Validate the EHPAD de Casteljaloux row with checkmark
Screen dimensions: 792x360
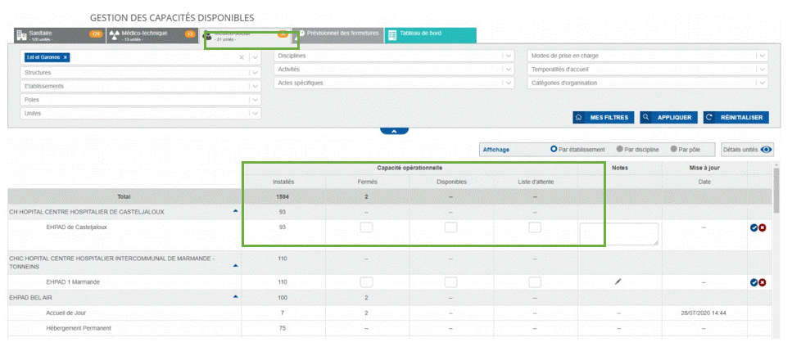click(754, 227)
